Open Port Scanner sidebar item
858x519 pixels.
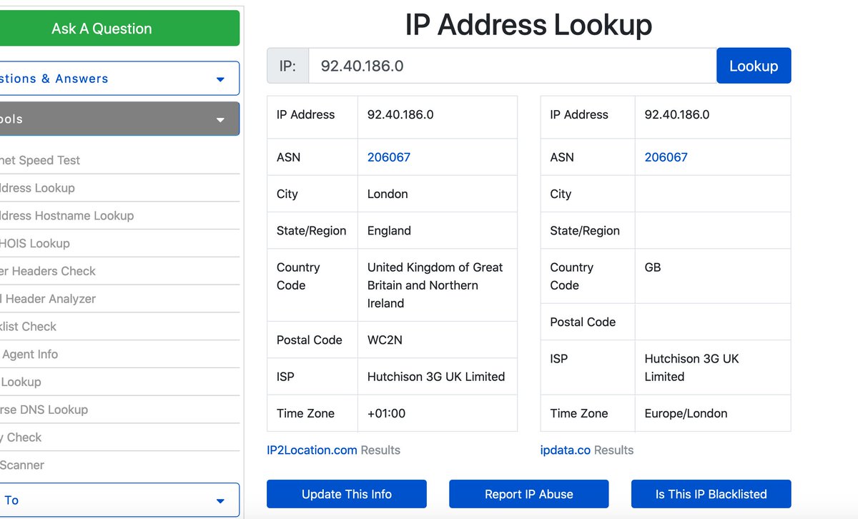[22, 465]
